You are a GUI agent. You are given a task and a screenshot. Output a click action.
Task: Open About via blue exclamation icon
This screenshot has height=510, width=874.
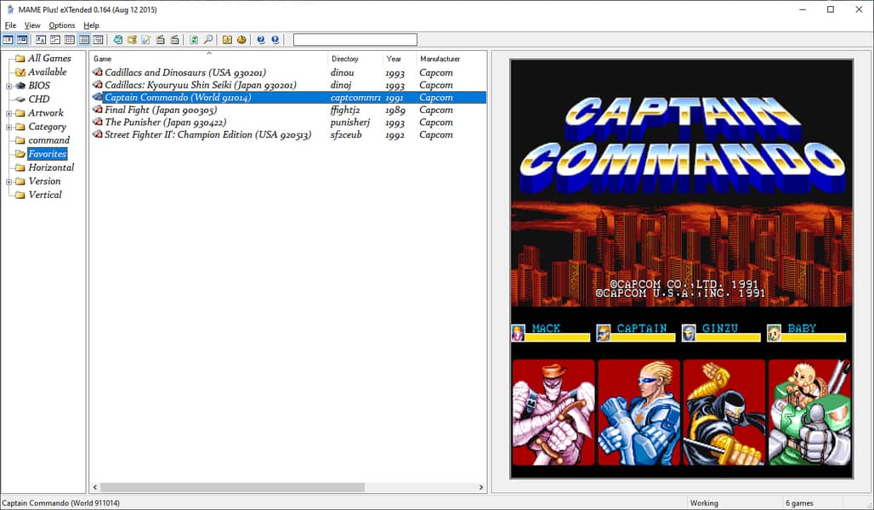tap(275, 40)
